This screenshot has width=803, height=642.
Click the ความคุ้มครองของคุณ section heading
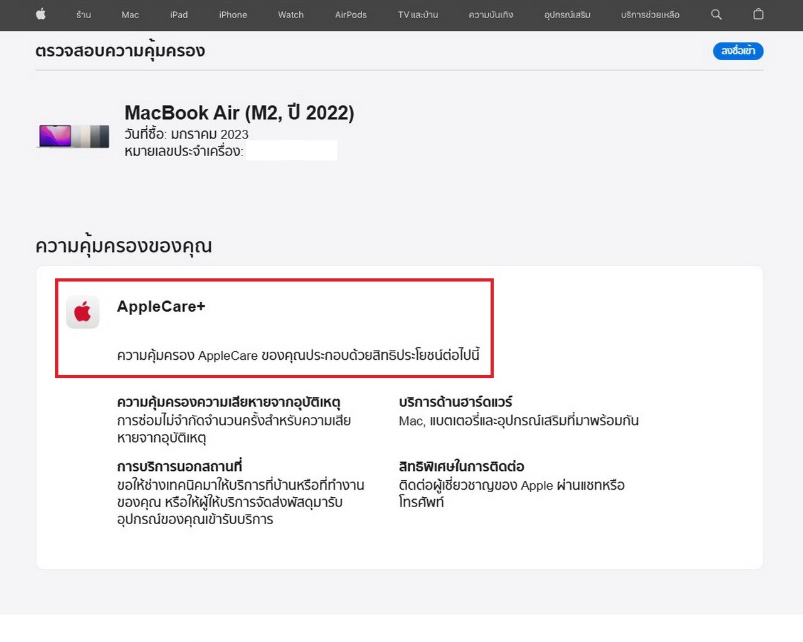[x=124, y=246]
